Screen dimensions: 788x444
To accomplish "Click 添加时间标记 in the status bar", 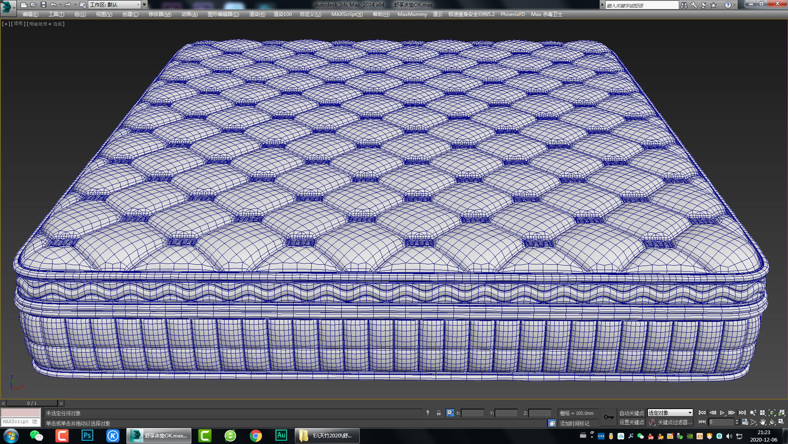I will coord(575,423).
